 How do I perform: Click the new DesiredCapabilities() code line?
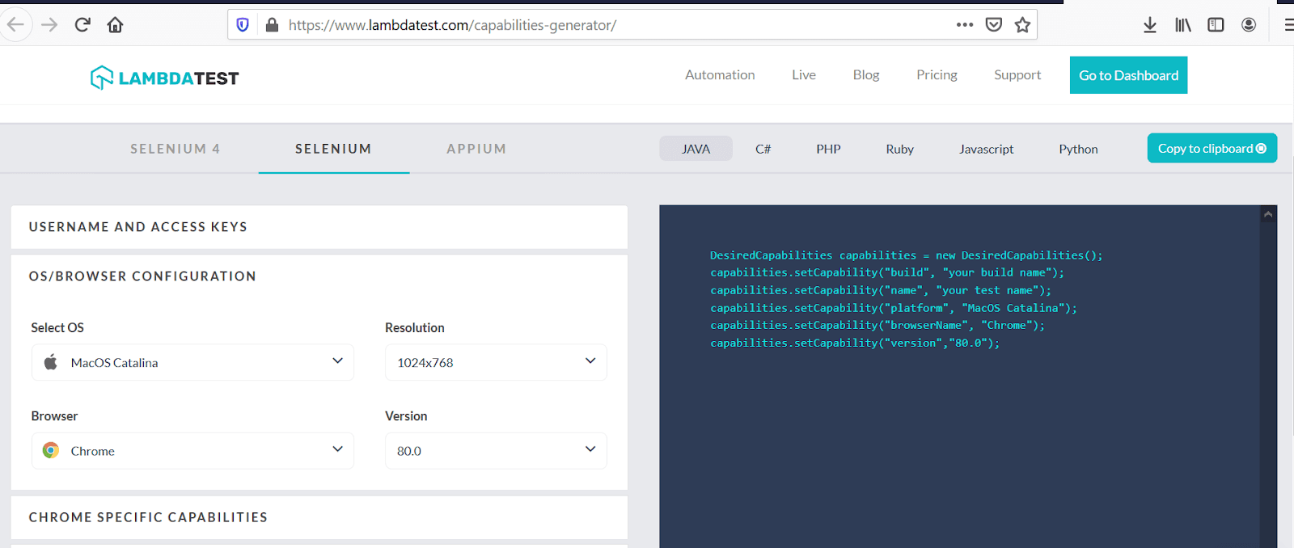(906, 255)
